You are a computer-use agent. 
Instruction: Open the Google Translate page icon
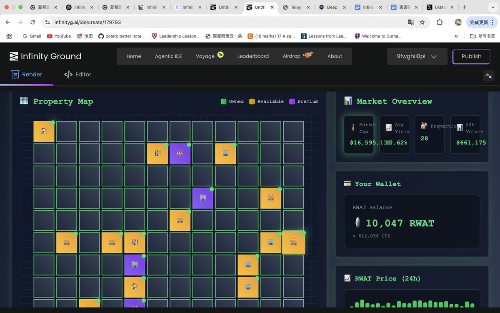click(411, 22)
